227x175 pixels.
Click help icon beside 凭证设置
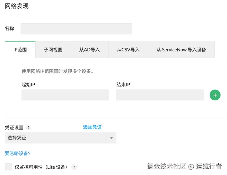pos(29,128)
